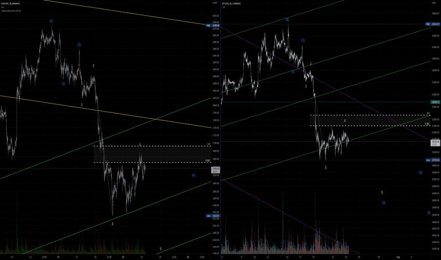
Task: Select blue wave (5) label at BTC top
Action: click(287, 20)
